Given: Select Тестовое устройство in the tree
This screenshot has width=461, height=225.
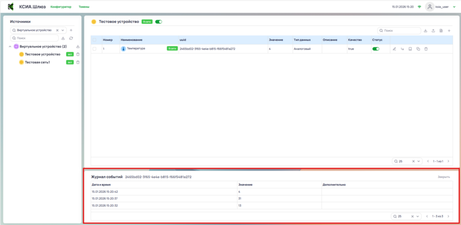Looking at the screenshot, I should pos(43,54).
